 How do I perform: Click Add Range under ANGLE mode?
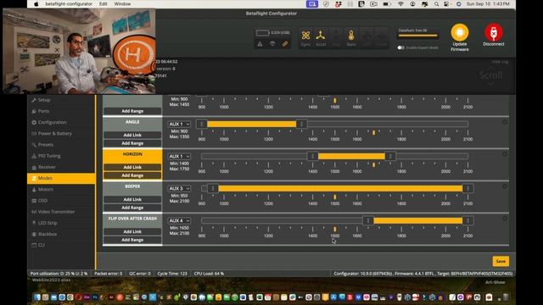(x=132, y=143)
